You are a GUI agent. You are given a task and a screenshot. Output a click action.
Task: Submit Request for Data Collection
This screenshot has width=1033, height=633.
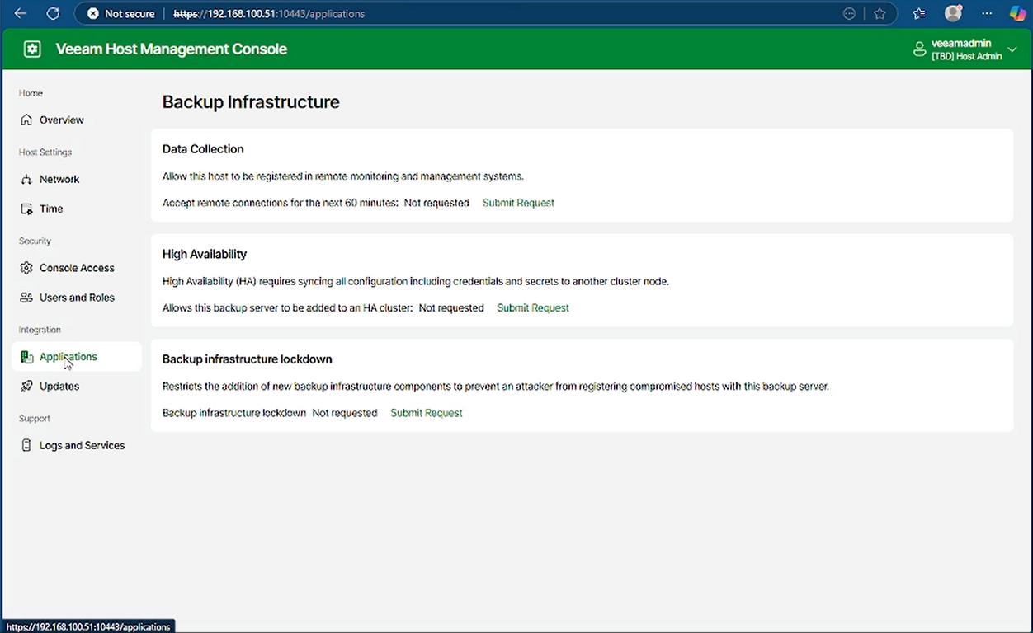(518, 203)
